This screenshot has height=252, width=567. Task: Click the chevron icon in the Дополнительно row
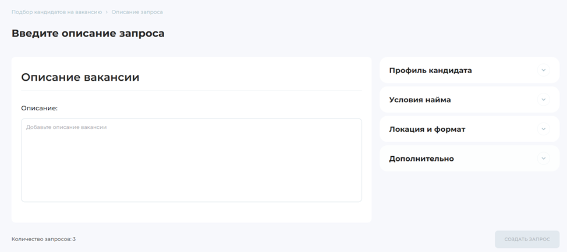(543, 159)
